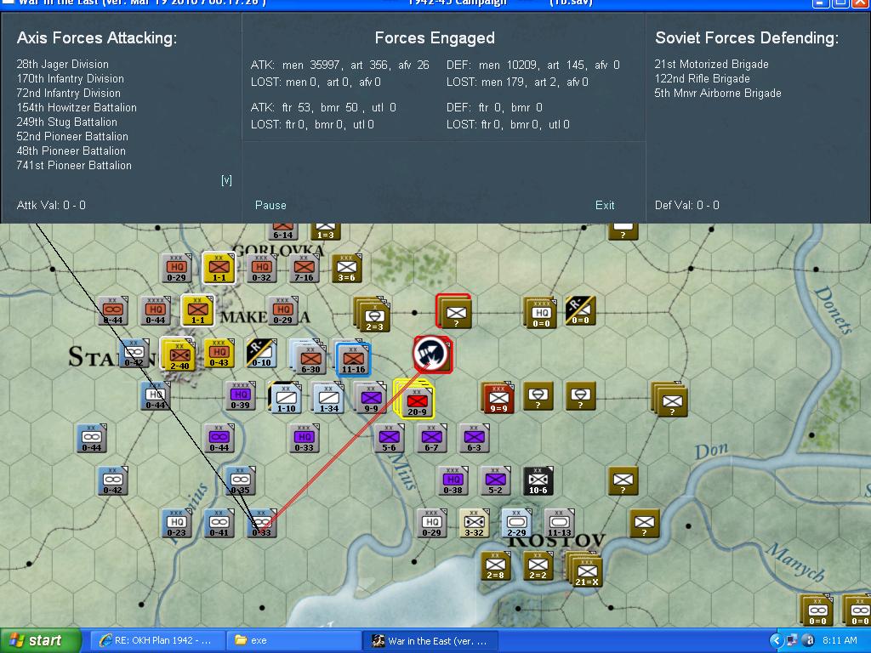Select the HQ 0-23 counter
Viewport: 871px width, 653px height.
click(x=177, y=523)
